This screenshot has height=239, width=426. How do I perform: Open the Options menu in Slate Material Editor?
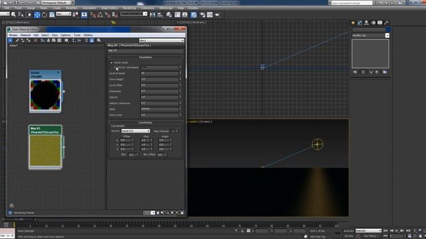[65, 35]
